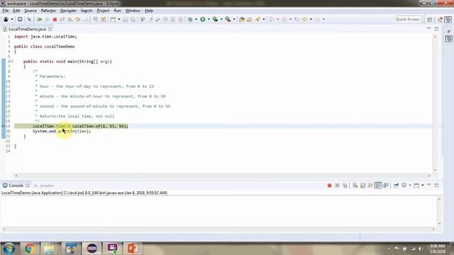Collapse the main method fold at line 6
This screenshot has width=454, height=255.
coord(12,62)
